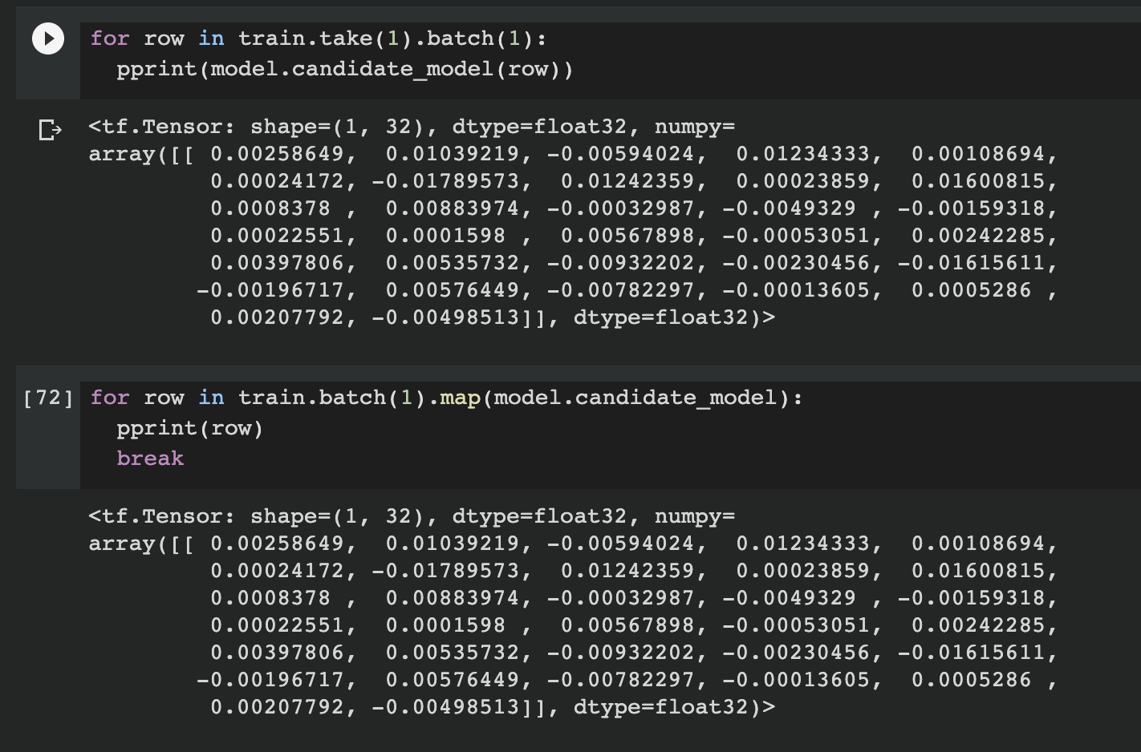The height and width of the screenshot is (752, 1141).
Task: Click the run area of cell [72]
Action: point(47,398)
